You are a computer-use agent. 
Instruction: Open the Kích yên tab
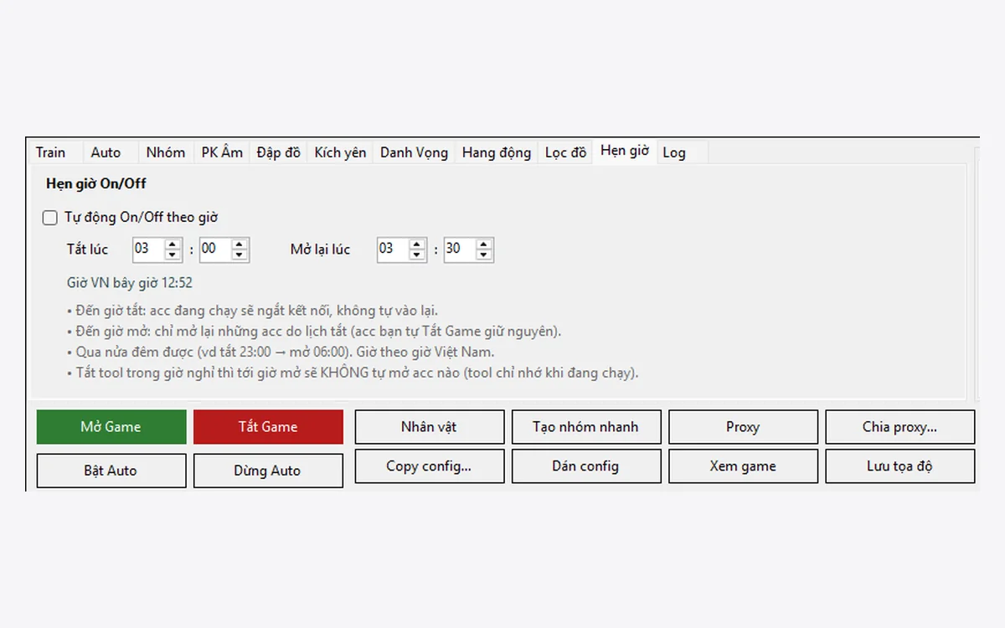point(340,152)
